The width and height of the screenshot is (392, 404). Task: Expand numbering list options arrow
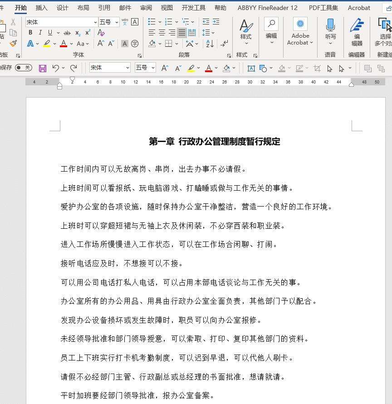176,22
